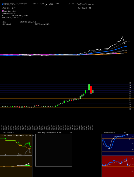Select the '20 Day = 3.23' legend text

(10, 5)
